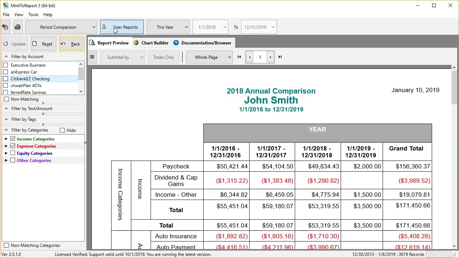Click the Paycheck row label in report
This screenshot has height=258, width=459.
[176, 166]
